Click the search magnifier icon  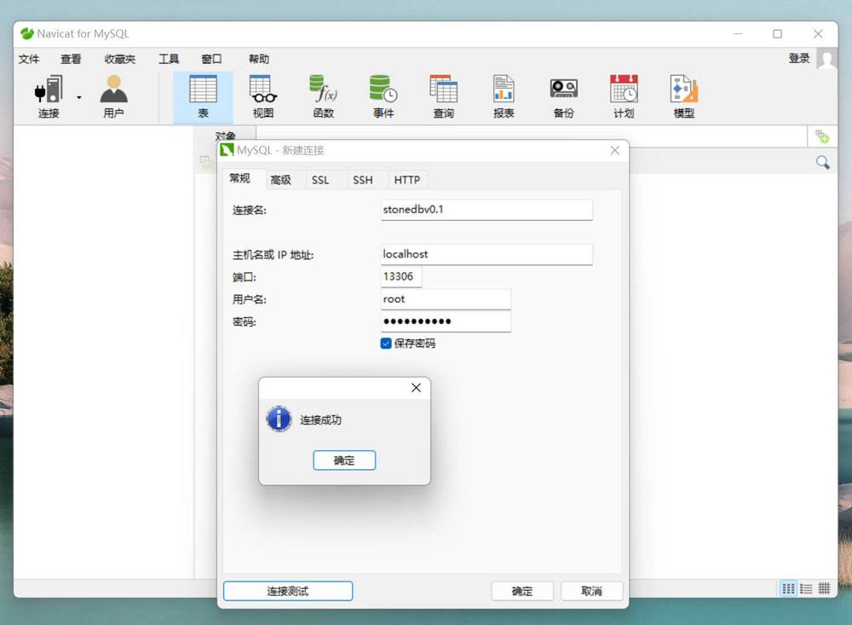822,162
